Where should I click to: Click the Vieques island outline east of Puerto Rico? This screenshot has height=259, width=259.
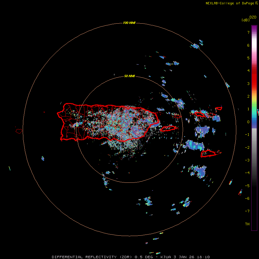(x=168, y=128)
